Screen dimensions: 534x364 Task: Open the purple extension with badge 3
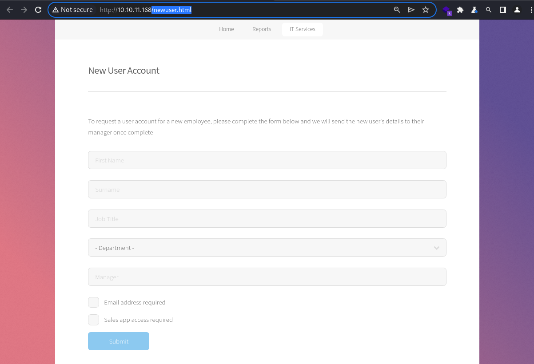446,10
